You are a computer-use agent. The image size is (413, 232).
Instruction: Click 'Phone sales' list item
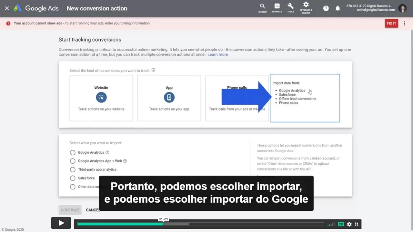point(288,103)
